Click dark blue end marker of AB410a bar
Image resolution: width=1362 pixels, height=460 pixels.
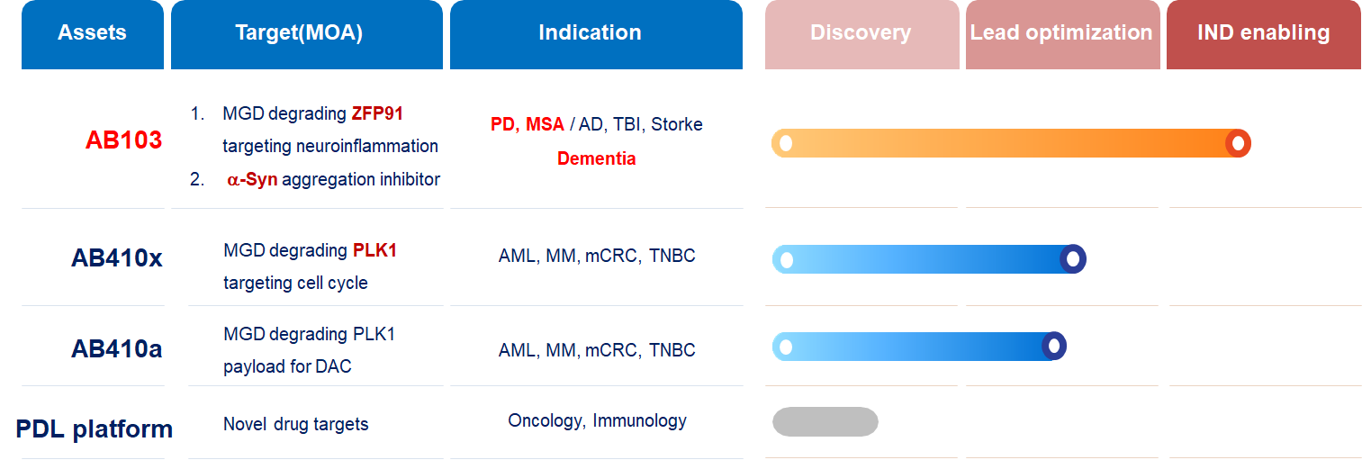coord(1053,347)
